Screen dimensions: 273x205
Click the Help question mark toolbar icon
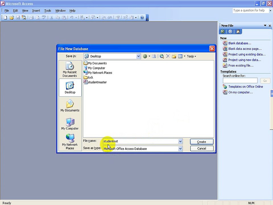[x=142, y=18]
